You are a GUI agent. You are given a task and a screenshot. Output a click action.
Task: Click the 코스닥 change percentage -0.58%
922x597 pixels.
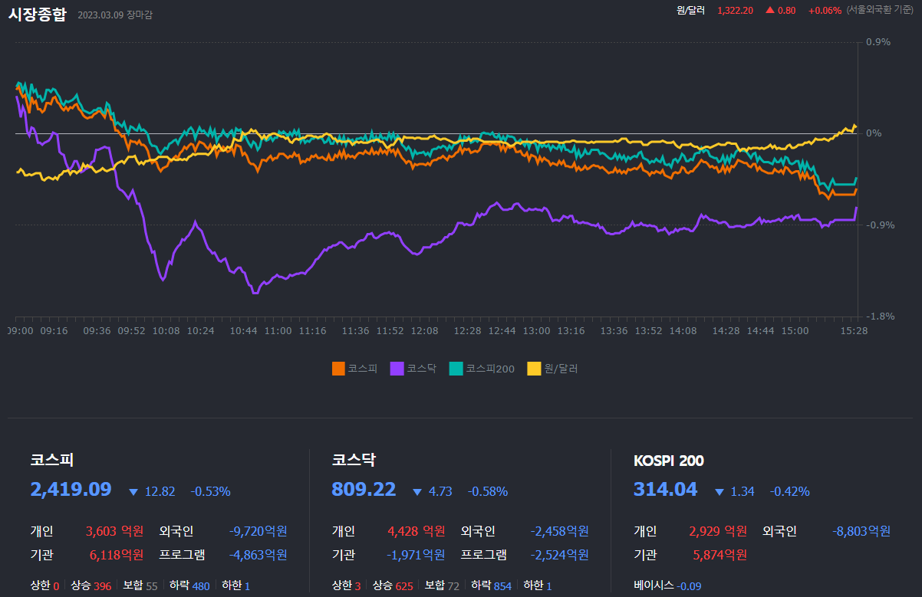pyautogui.click(x=488, y=491)
